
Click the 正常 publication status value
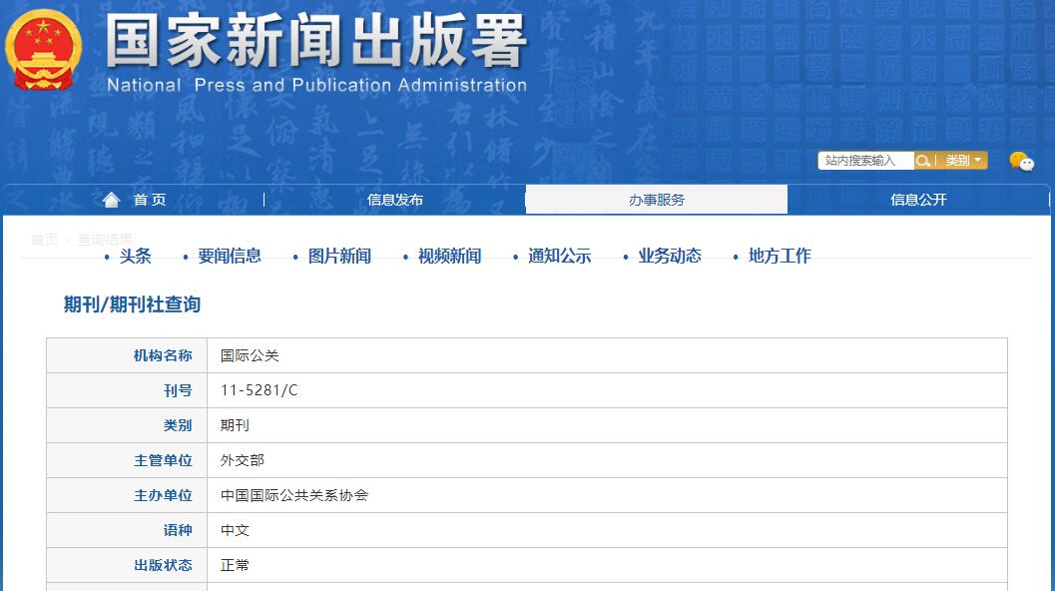point(235,565)
